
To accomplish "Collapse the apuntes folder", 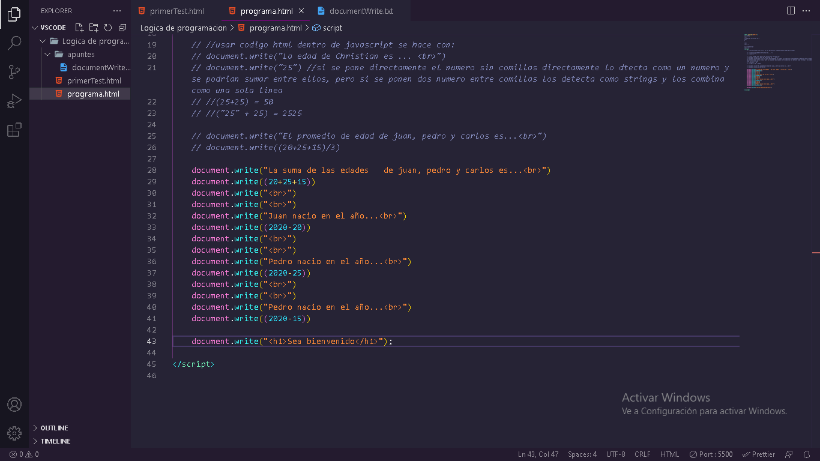I will [x=80, y=55].
